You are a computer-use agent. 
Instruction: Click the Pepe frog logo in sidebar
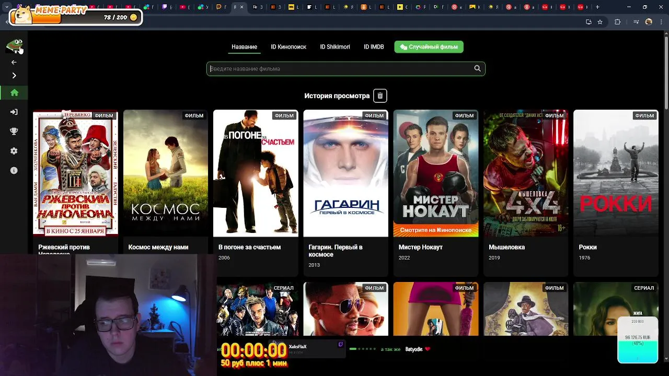tap(14, 46)
